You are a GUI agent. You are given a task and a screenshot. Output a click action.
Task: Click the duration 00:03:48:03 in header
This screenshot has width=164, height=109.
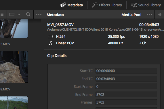(149, 25)
